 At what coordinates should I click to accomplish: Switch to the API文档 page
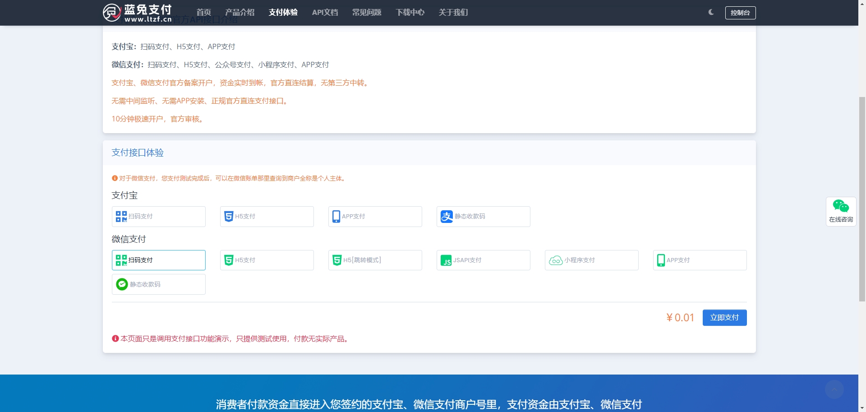click(x=325, y=13)
